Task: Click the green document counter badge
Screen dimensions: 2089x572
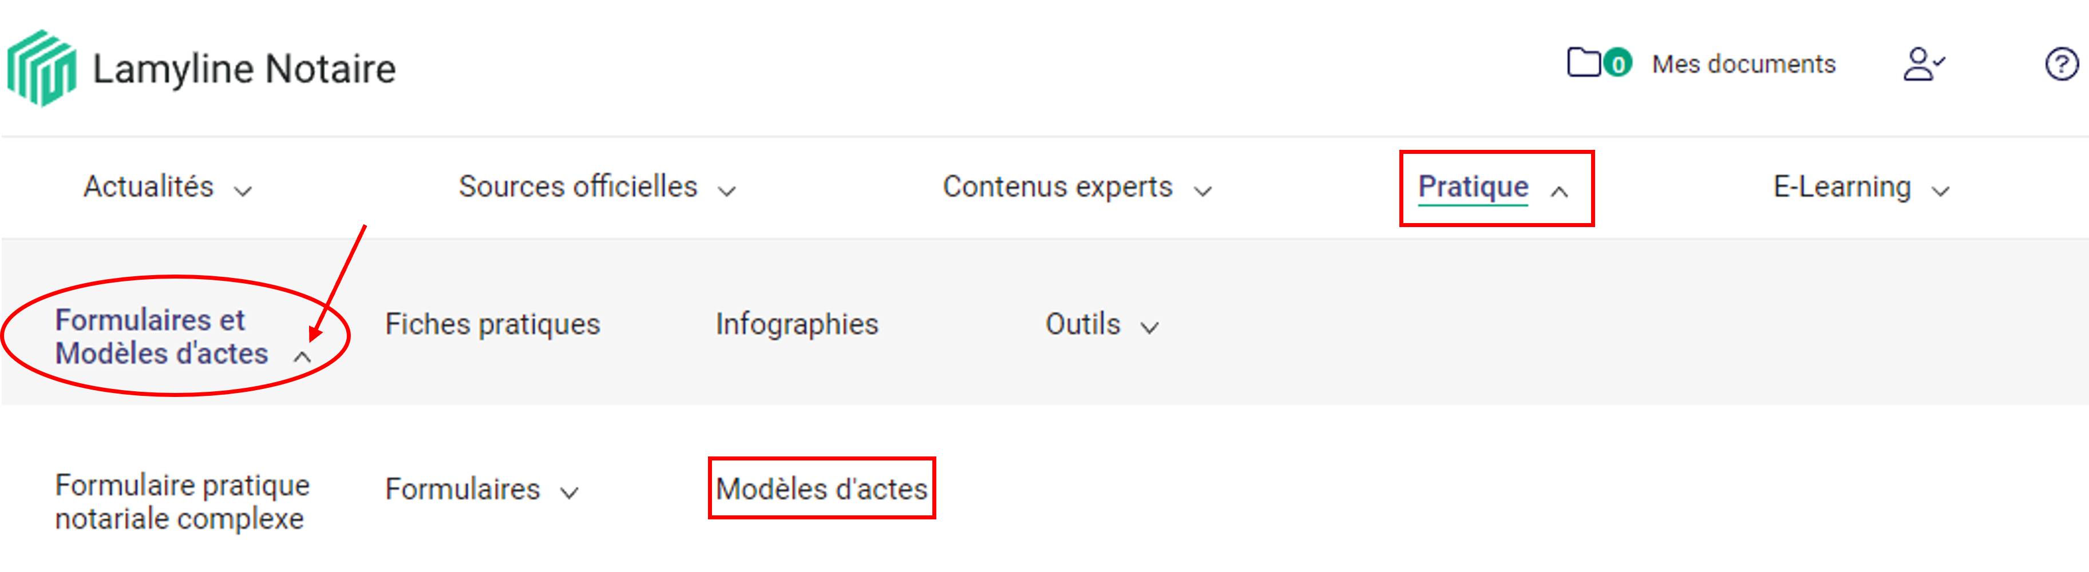Action: (x=1617, y=64)
